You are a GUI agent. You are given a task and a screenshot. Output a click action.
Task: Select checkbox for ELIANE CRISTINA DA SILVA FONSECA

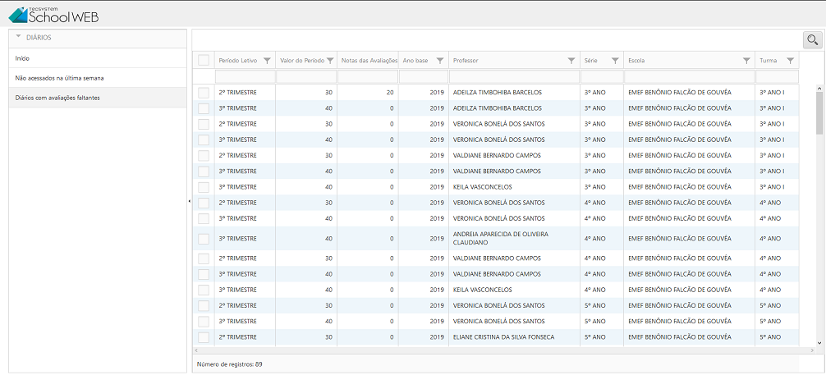pyautogui.click(x=204, y=337)
